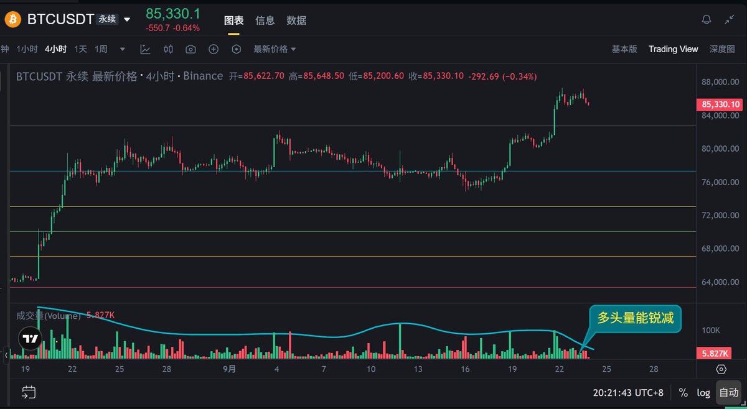Expand the more time intervals dropdown arrow
This screenshot has width=747, height=409.
(123, 49)
